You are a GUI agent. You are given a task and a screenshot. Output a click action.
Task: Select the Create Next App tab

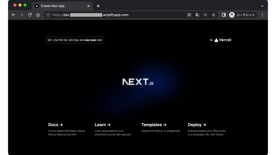[x=62, y=6]
